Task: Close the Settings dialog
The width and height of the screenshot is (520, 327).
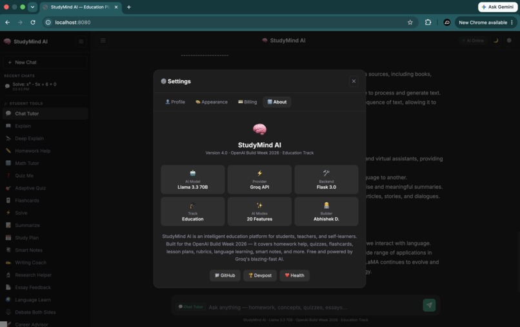Action: coord(354,81)
